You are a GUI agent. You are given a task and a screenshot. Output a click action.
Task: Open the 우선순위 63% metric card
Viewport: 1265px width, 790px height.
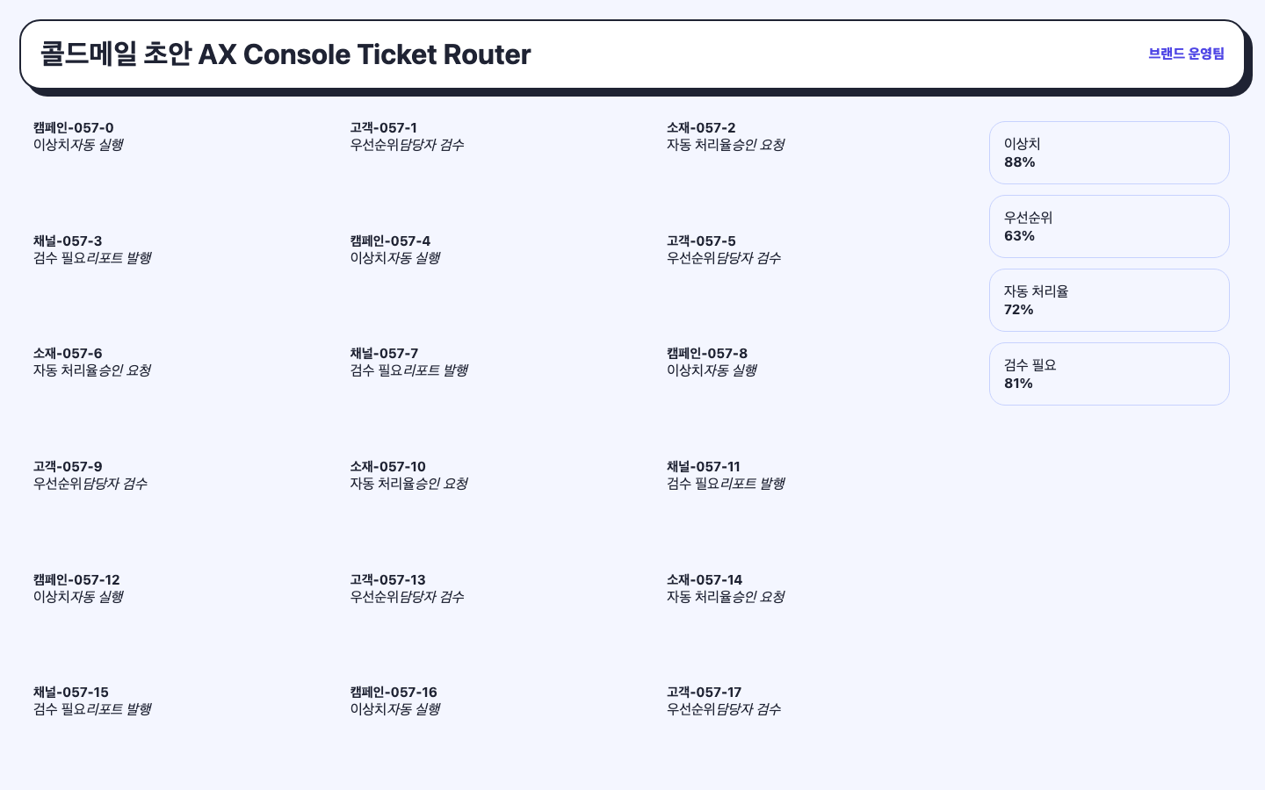coord(1110,226)
